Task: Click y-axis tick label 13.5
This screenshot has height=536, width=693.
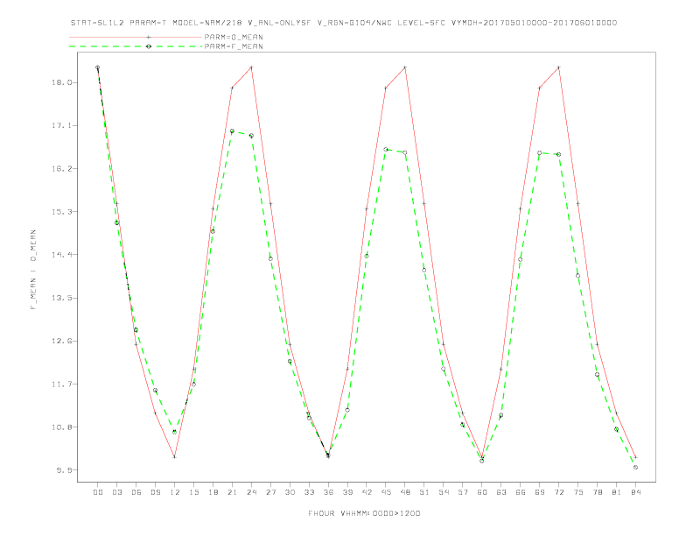Action: (61, 298)
